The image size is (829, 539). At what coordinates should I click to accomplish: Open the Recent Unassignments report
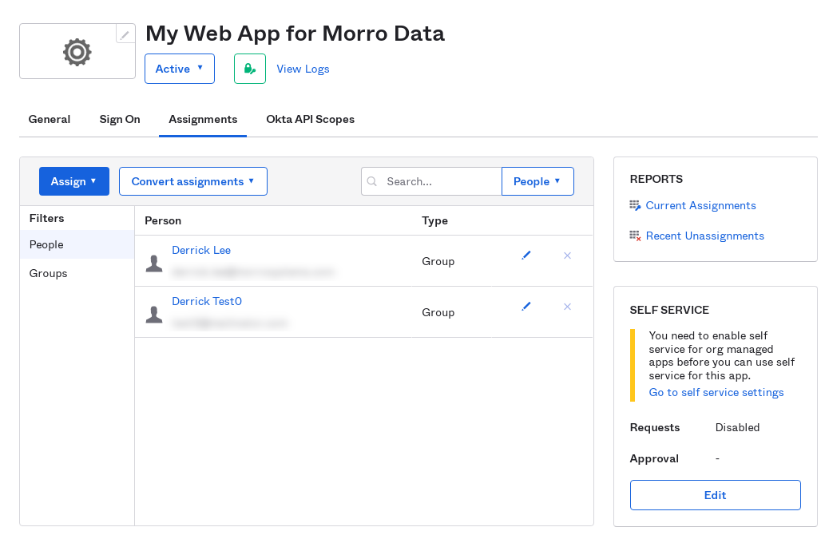tap(705, 236)
